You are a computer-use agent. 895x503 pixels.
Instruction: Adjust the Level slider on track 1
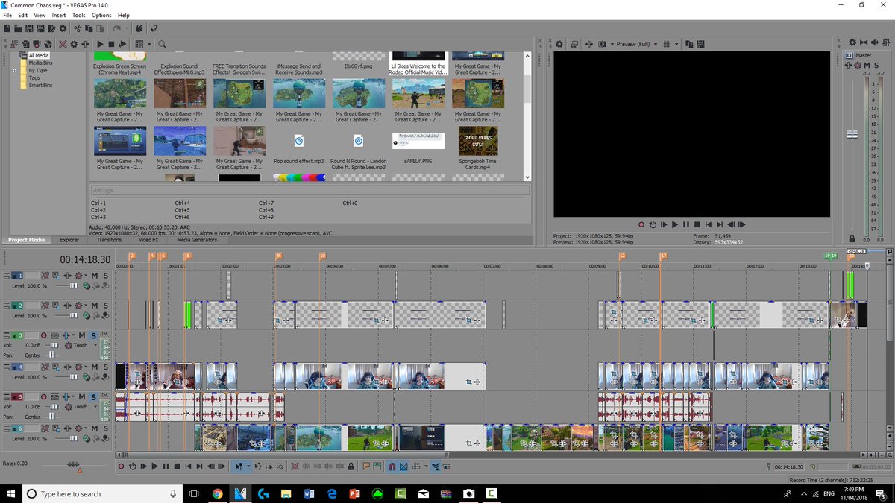tap(74, 285)
